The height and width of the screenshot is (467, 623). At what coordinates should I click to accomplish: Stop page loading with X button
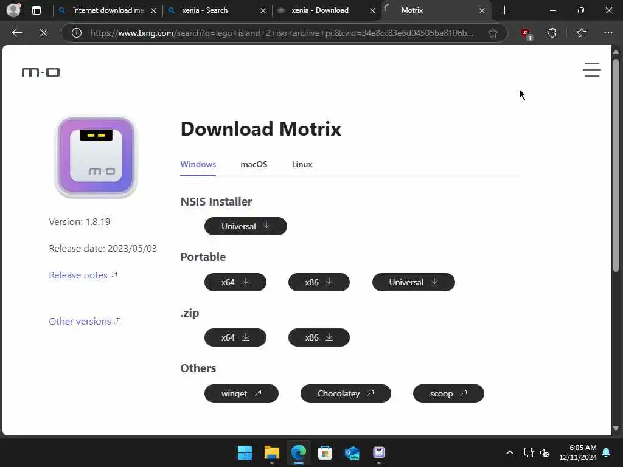click(44, 33)
